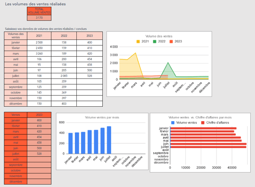Screen dimensions: 255x187
Task: Select the 2021 column header cell
Action: pyautogui.click(x=39, y=36)
